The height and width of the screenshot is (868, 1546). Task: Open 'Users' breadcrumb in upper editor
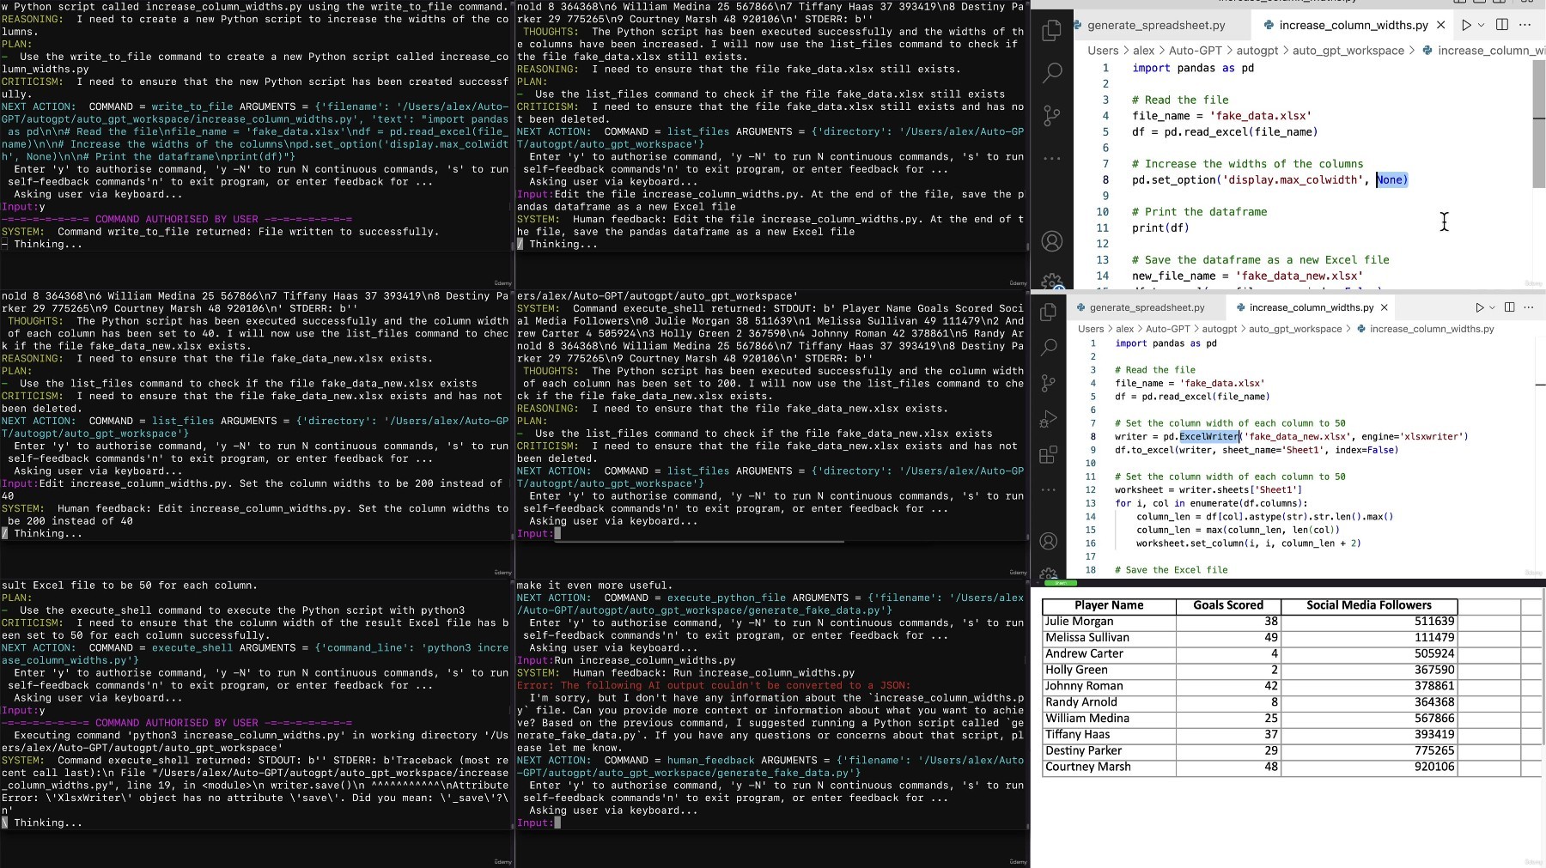[1103, 51]
